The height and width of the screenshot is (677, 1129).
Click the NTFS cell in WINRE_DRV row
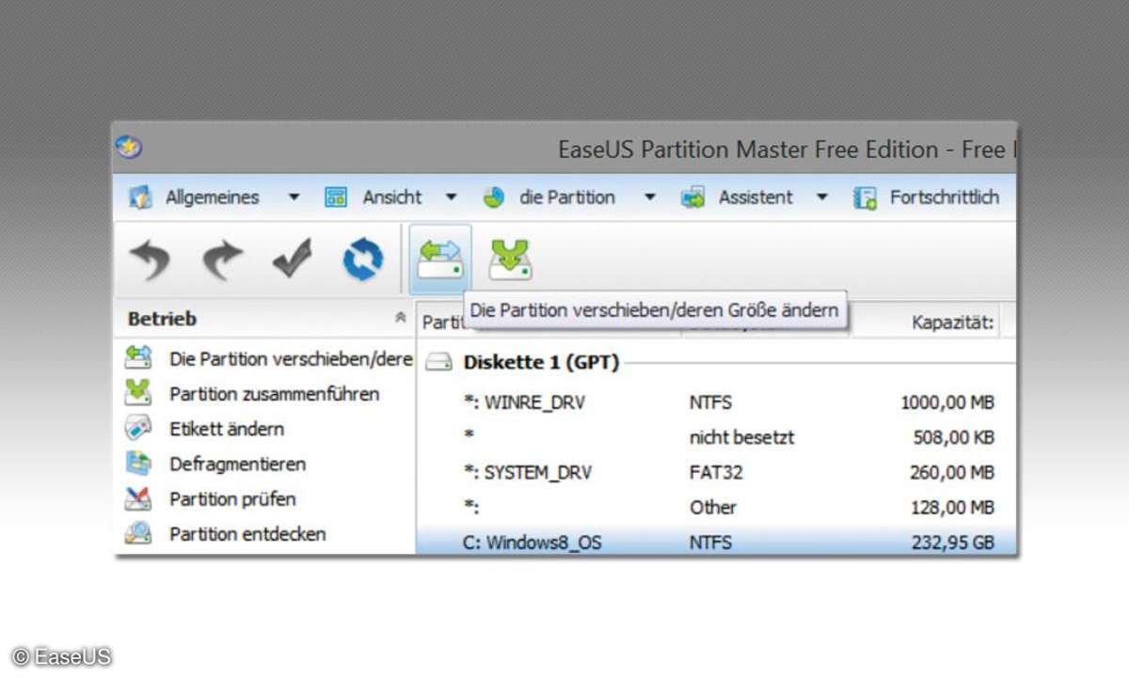click(x=710, y=402)
